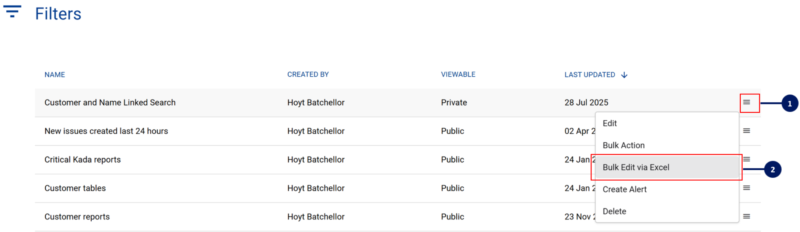Open menu icon for Critical Kada reports row
Screen dimensions: 800x232
point(747,159)
